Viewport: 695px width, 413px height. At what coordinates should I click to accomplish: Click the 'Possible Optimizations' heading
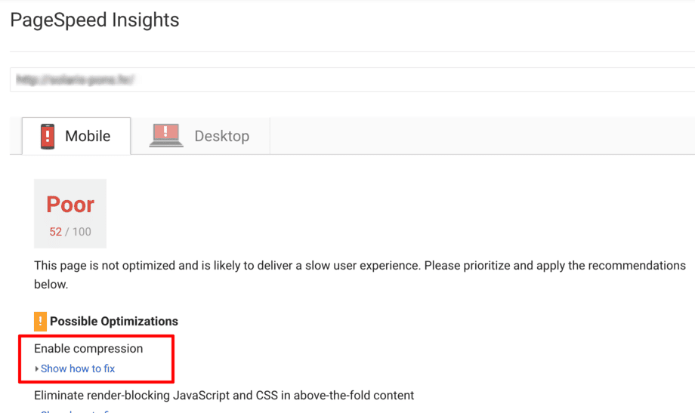(x=114, y=322)
